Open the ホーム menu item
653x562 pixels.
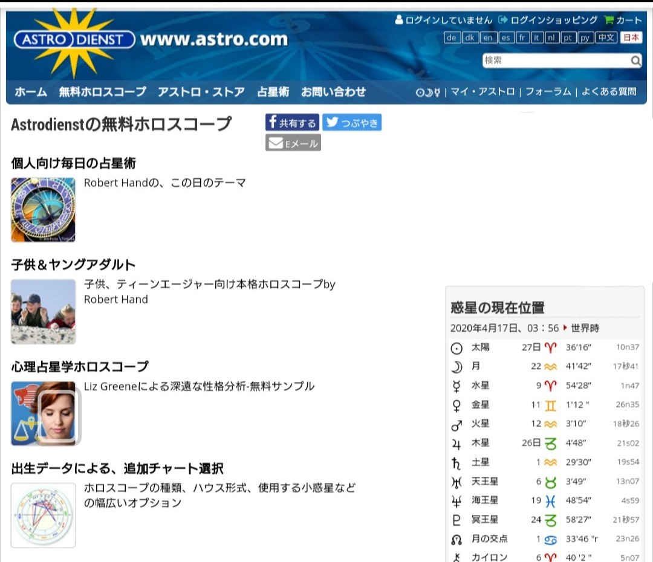click(x=31, y=92)
